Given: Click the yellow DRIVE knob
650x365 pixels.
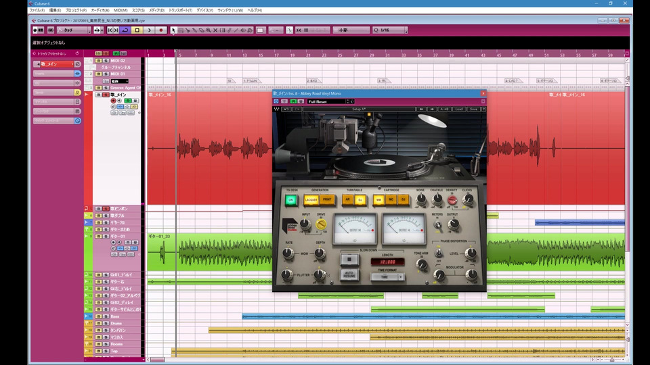Looking at the screenshot, I should [x=321, y=224].
